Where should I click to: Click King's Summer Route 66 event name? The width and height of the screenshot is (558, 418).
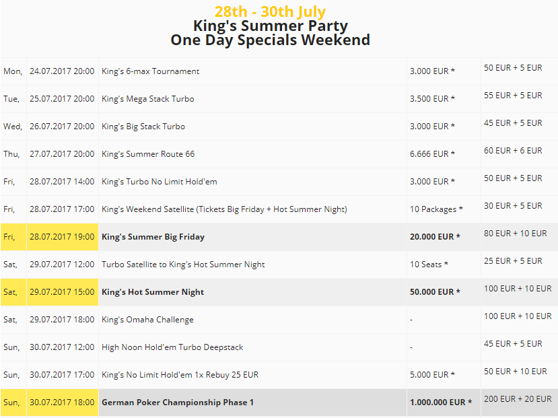(148, 154)
